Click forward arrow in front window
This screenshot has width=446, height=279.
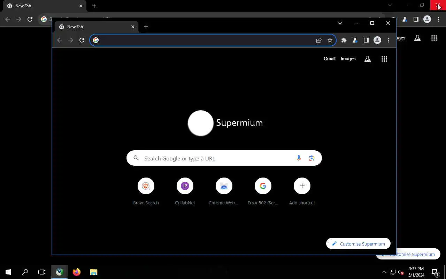71,40
